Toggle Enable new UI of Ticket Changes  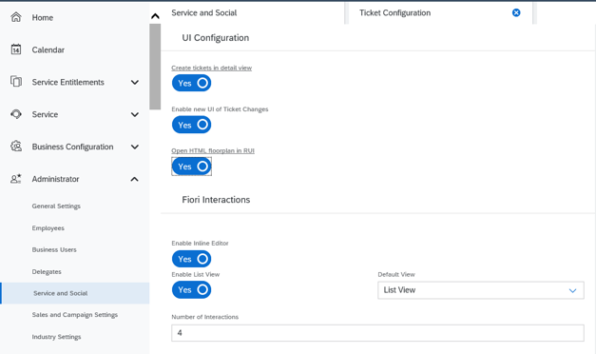click(192, 125)
